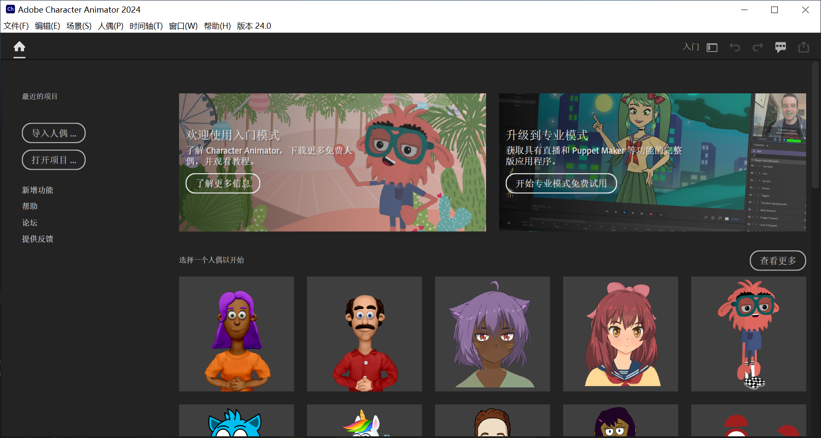This screenshot has height=438, width=821.
Task: Open the 人偶(P) menu
Action: click(110, 26)
